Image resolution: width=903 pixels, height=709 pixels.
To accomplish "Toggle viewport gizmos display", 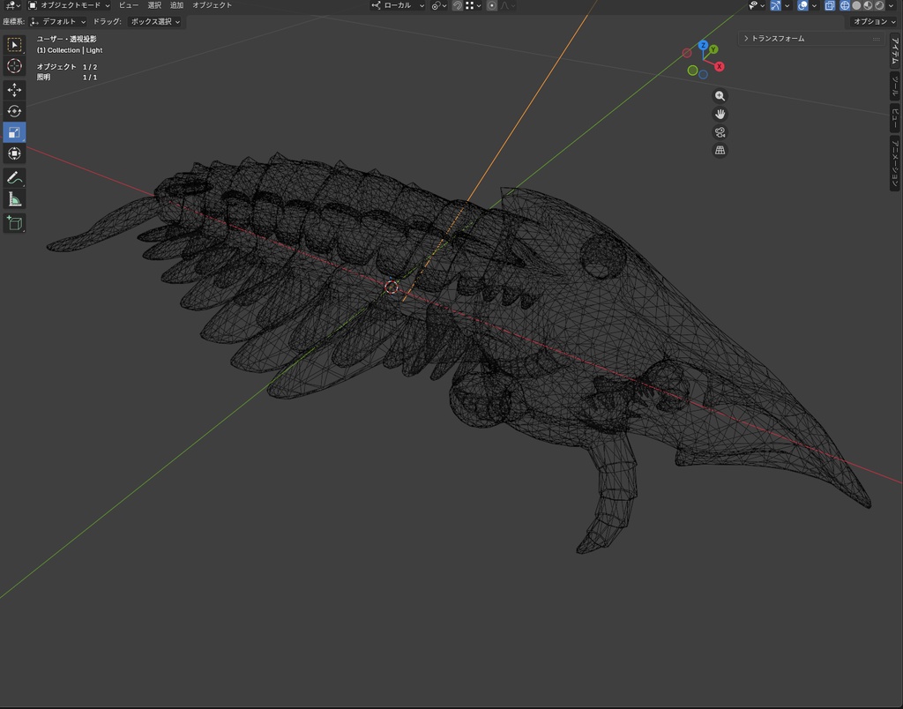I will (x=776, y=5).
